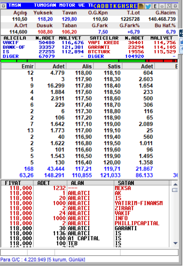183x266 pixels.
Task: Click the ask price 120,00
Action: [112, 162]
